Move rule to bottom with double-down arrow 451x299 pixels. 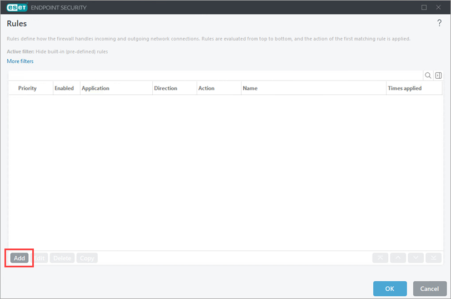pos(433,258)
